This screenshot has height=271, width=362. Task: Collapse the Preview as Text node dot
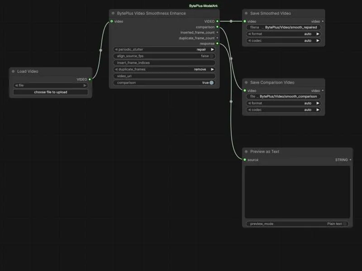coord(246,152)
